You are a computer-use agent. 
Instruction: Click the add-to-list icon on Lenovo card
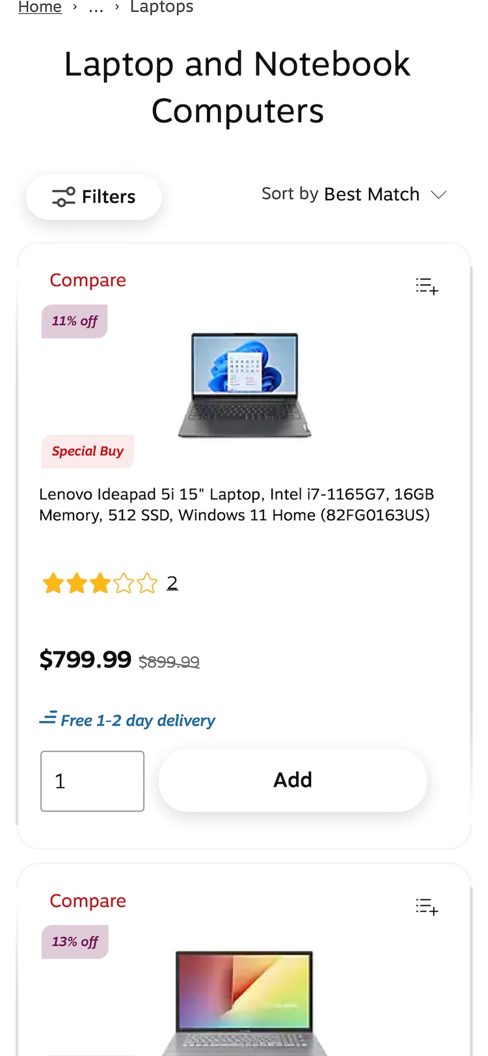427,286
